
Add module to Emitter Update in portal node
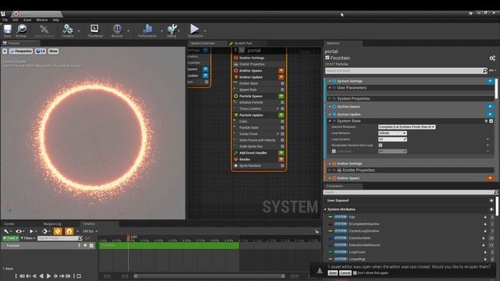pos(281,77)
